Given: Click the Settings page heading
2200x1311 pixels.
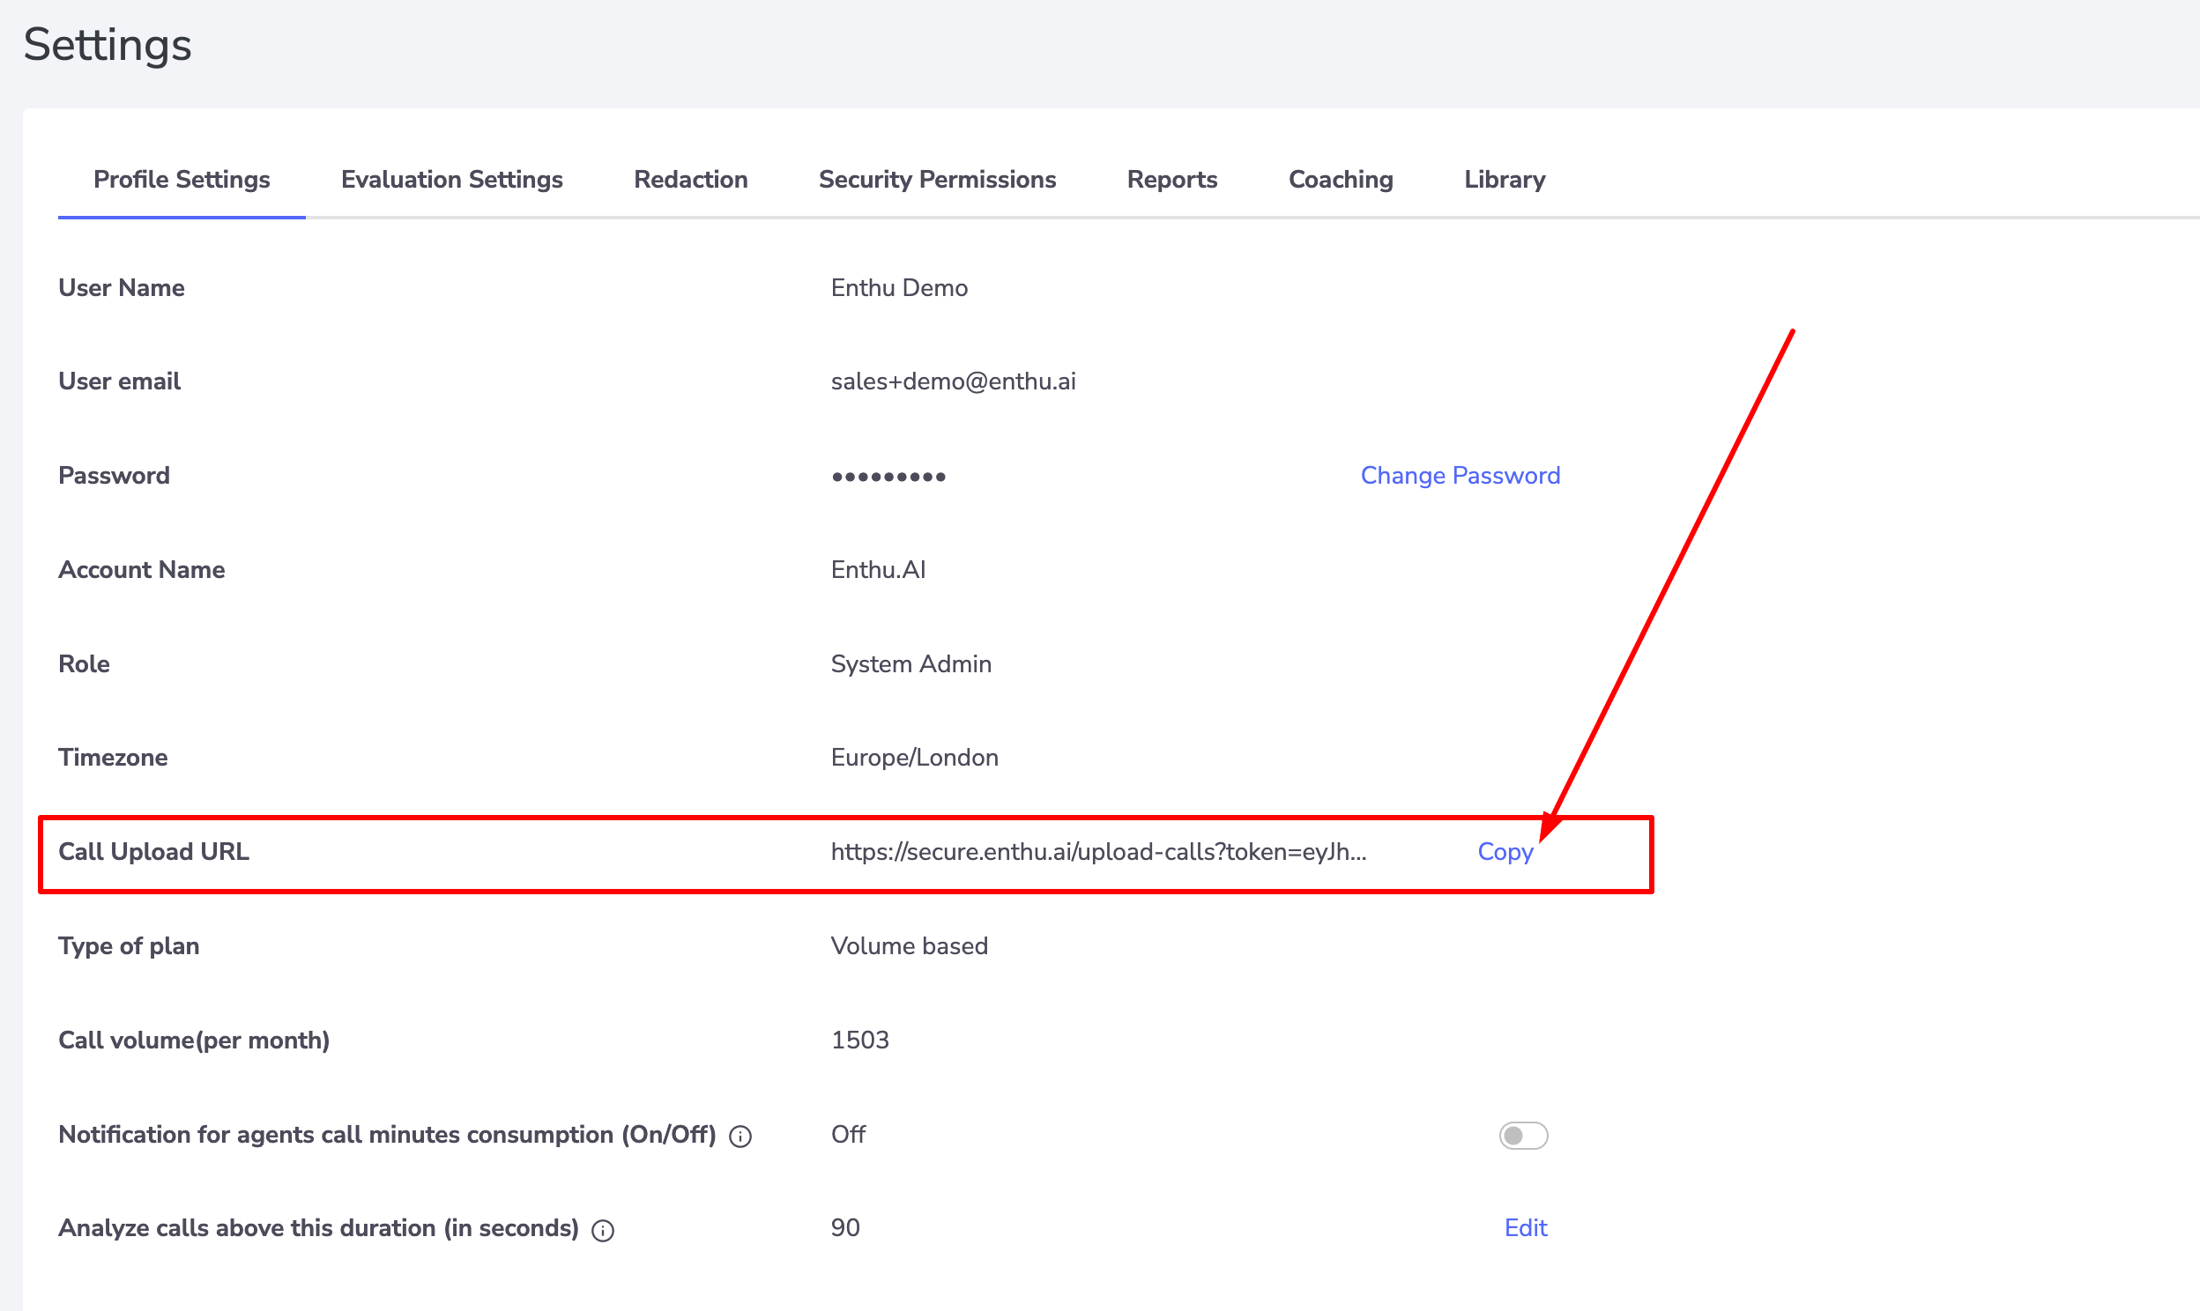Looking at the screenshot, I should pyautogui.click(x=108, y=45).
